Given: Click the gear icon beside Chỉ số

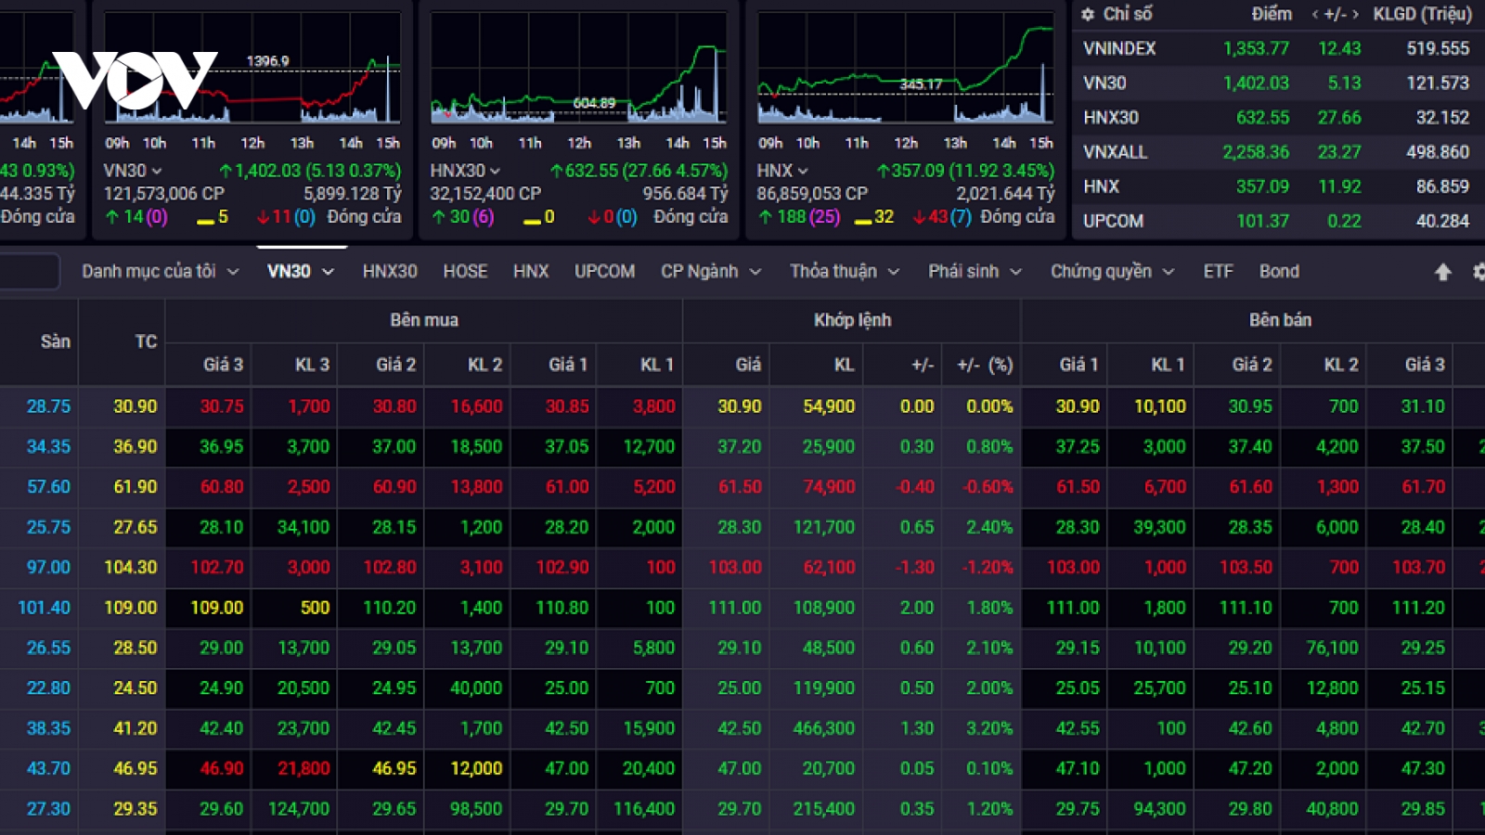Looking at the screenshot, I should (x=1089, y=14).
